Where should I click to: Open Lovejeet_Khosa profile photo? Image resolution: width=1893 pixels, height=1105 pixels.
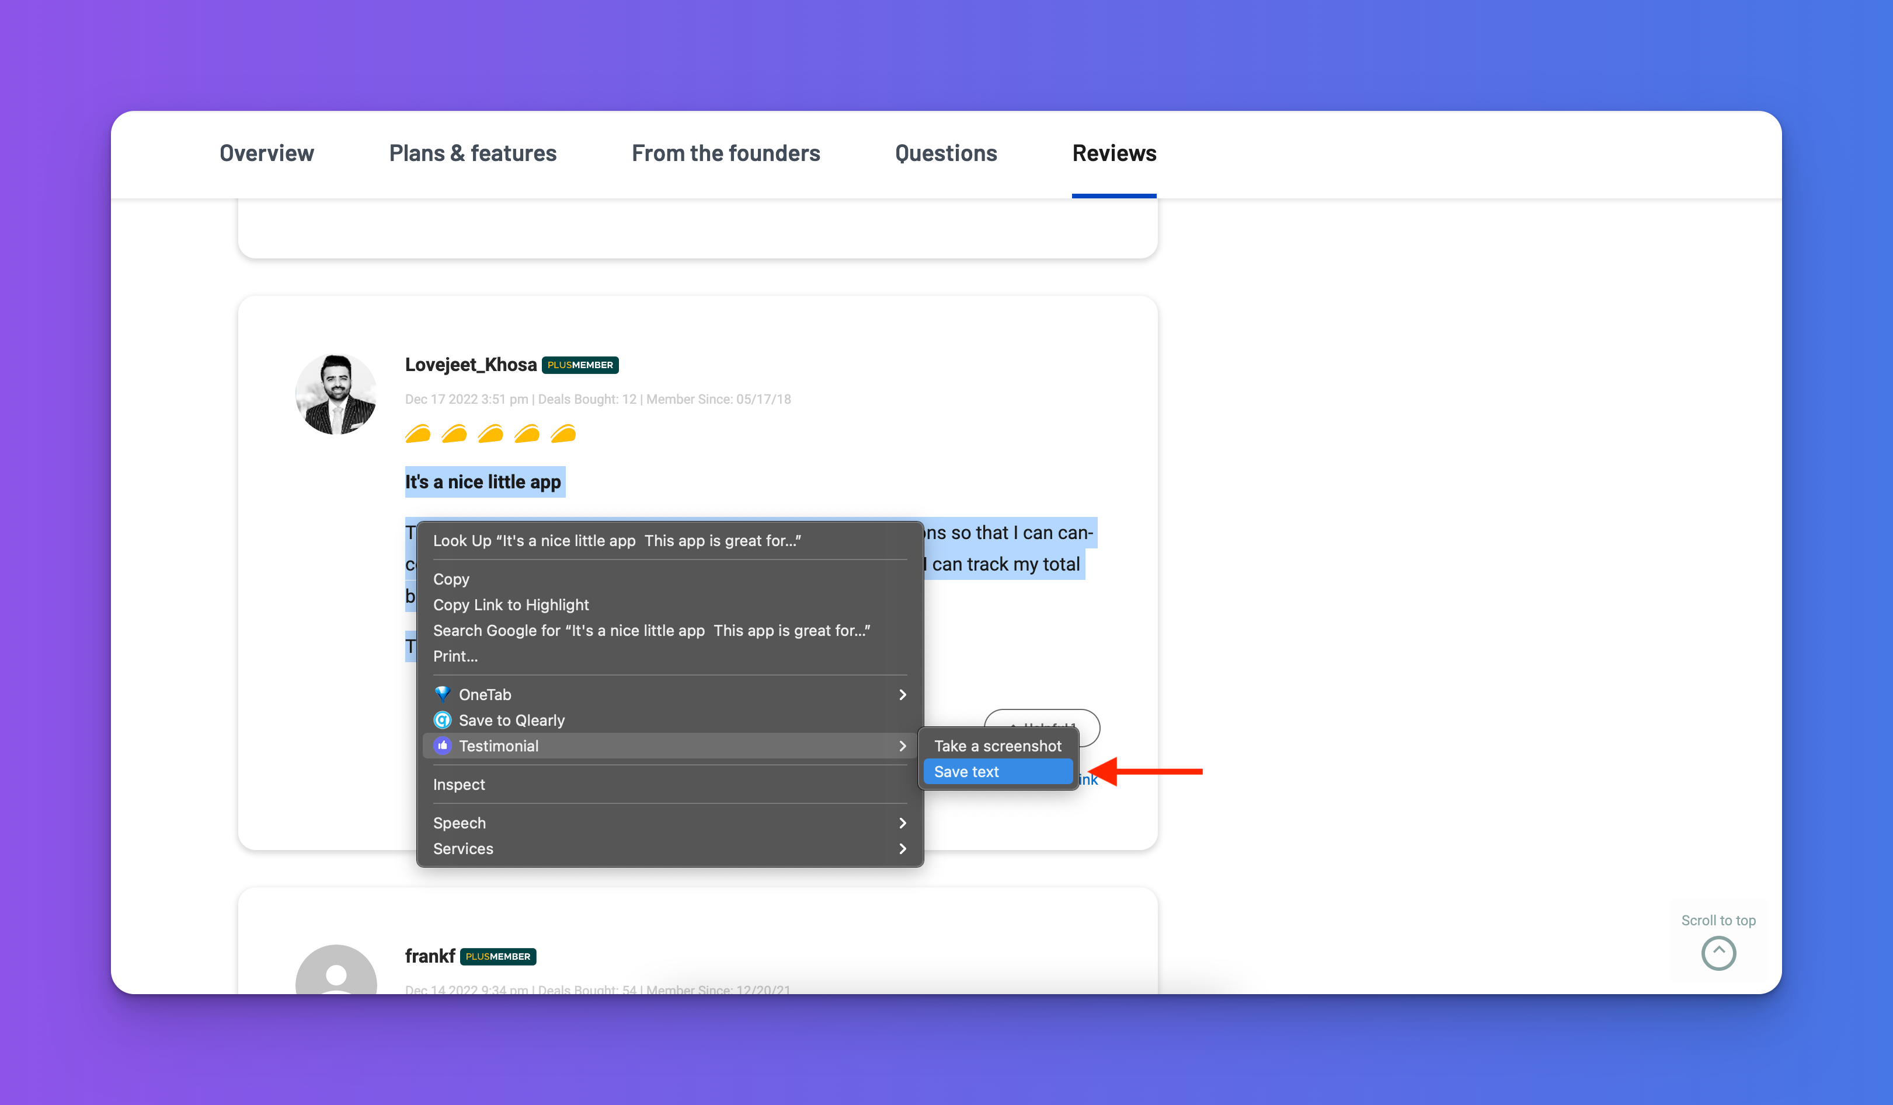[x=336, y=394]
